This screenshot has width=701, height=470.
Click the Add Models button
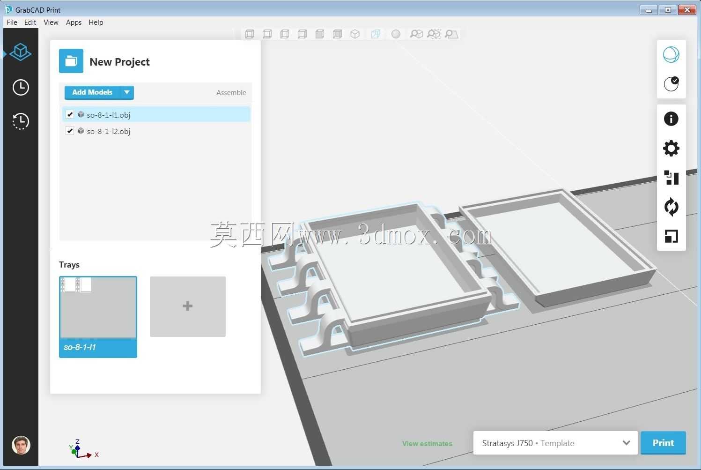92,92
